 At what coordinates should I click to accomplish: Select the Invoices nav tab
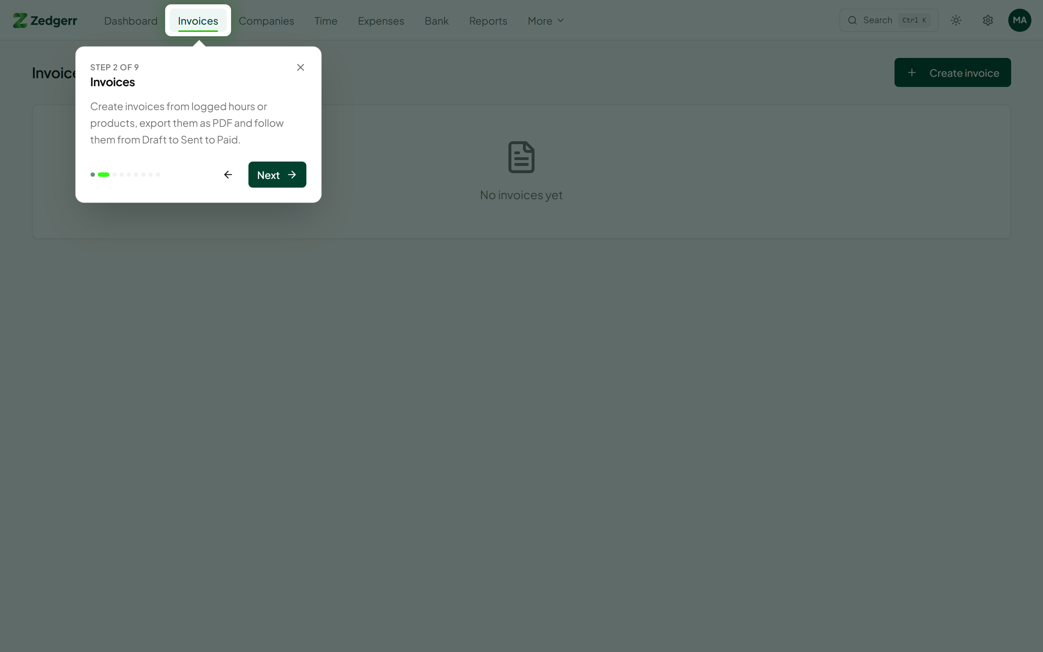pos(198,21)
